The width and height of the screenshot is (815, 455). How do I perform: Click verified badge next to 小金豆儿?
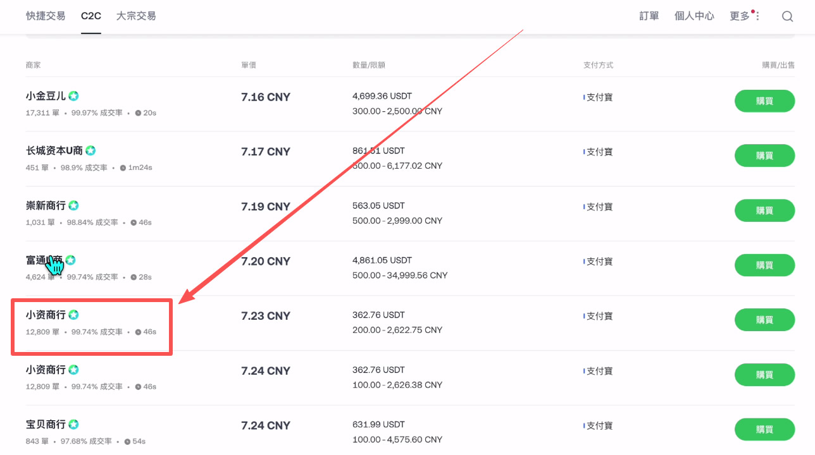coord(74,96)
